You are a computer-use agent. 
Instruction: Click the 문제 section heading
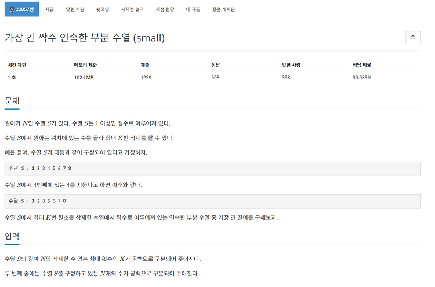(12, 101)
